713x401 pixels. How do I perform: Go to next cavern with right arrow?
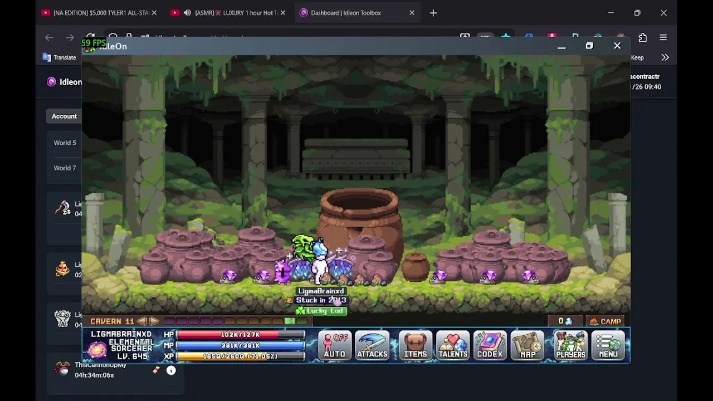pos(154,321)
